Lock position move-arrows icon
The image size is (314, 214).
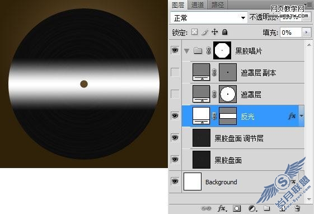click(x=215, y=32)
